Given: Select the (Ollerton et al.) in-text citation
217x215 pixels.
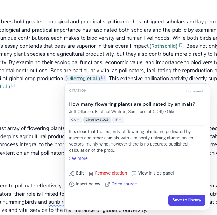Looking at the screenshot, I should [83, 79].
